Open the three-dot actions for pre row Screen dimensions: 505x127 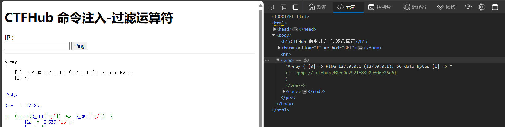[x=267, y=60]
